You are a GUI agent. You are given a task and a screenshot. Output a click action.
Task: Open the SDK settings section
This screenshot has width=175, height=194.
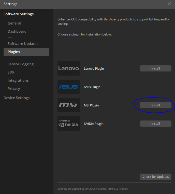[11, 72]
